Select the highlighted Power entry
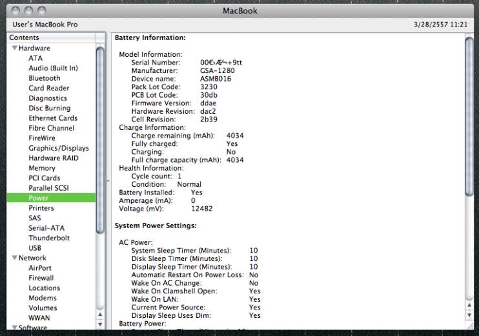This screenshot has height=336, width=479. [38, 198]
